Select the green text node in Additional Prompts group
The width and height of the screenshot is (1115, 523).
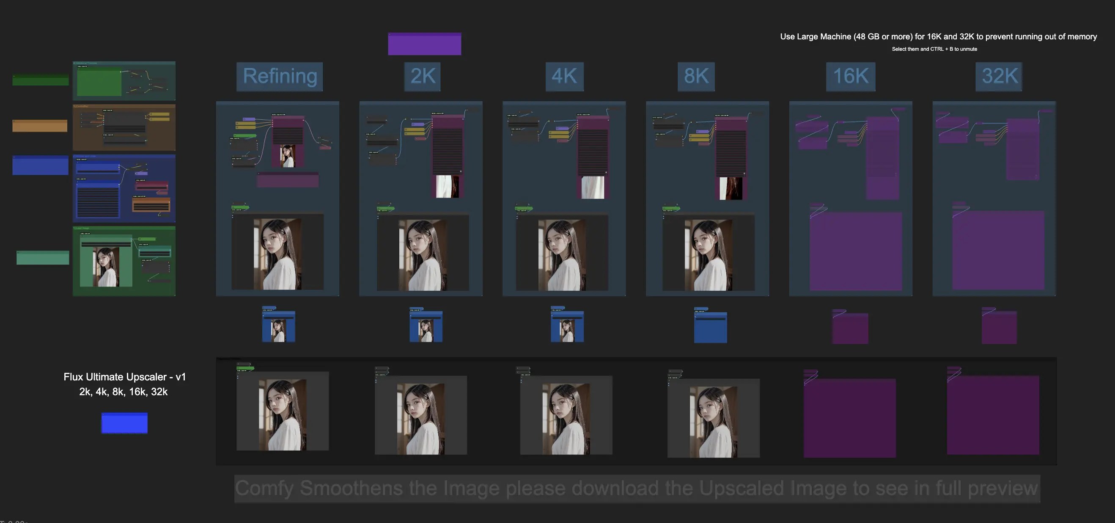click(99, 82)
